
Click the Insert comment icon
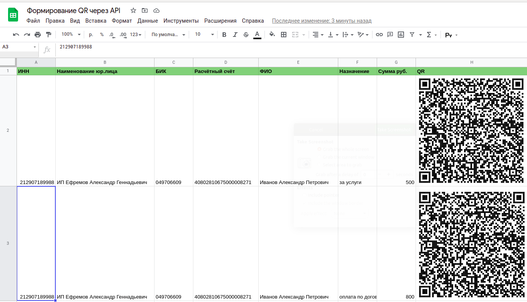[390, 35]
